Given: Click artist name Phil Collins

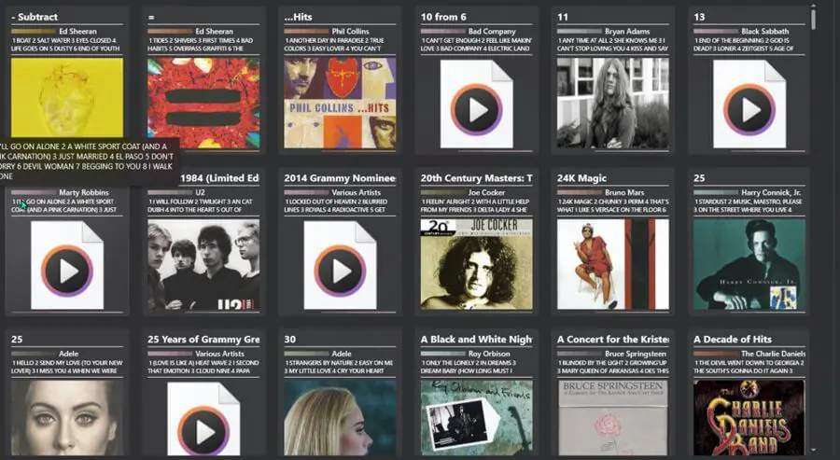Looking at the screenshot, I should (350, 31).
